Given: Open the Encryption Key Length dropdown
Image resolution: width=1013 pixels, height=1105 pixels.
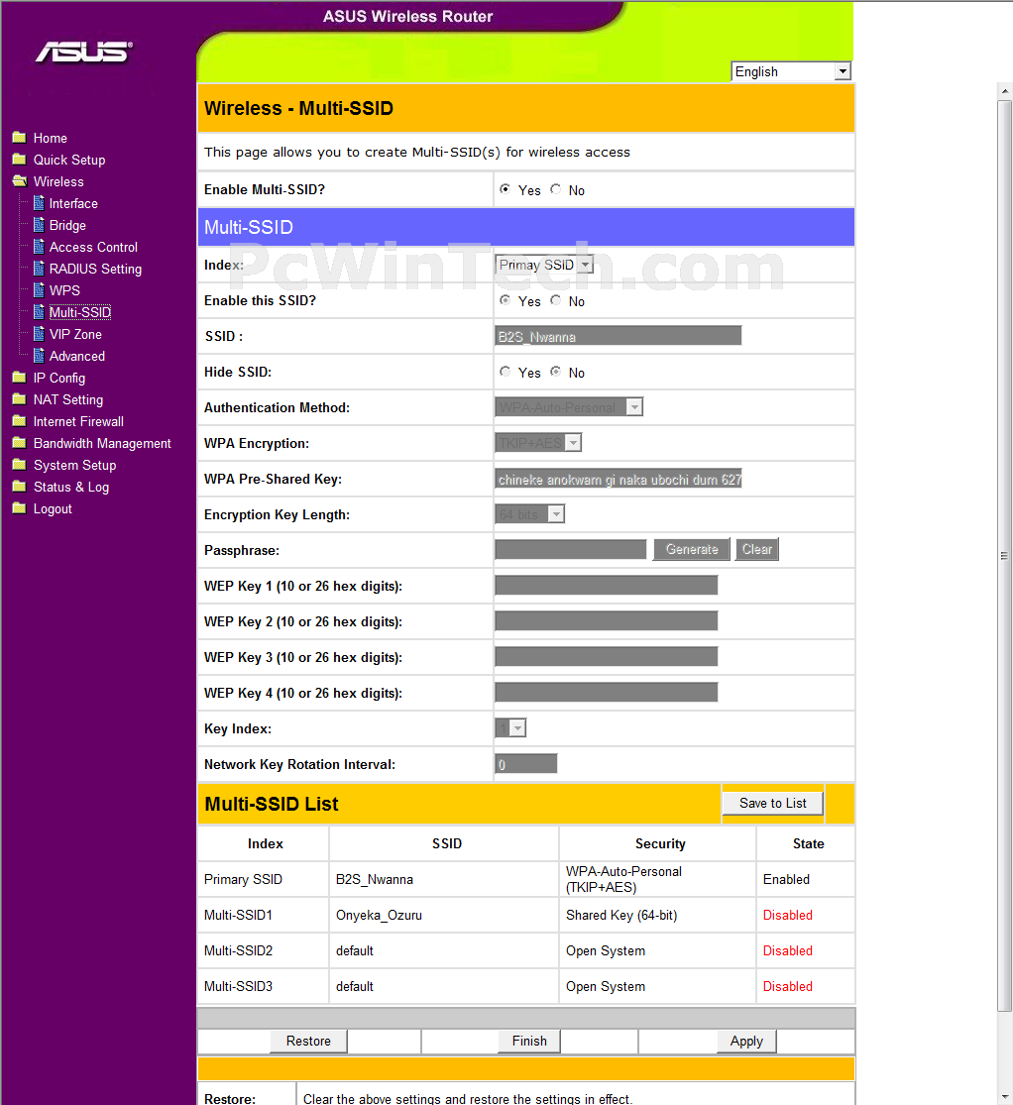Looking at the screenshot, I should coord(530,513).
